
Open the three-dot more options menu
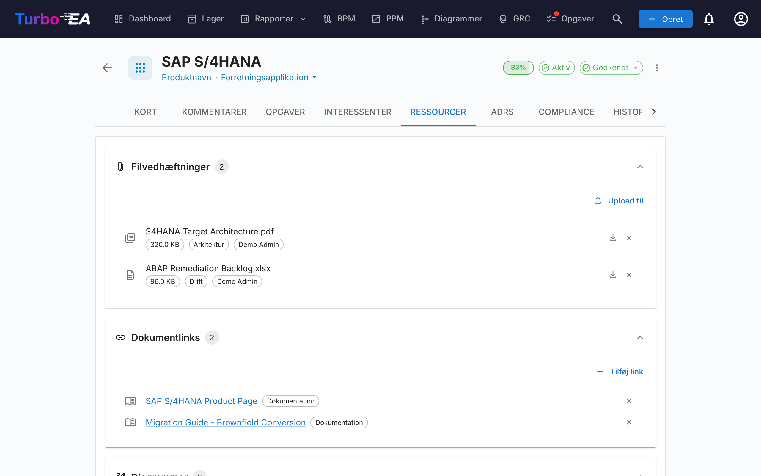[x=657, y=68]
